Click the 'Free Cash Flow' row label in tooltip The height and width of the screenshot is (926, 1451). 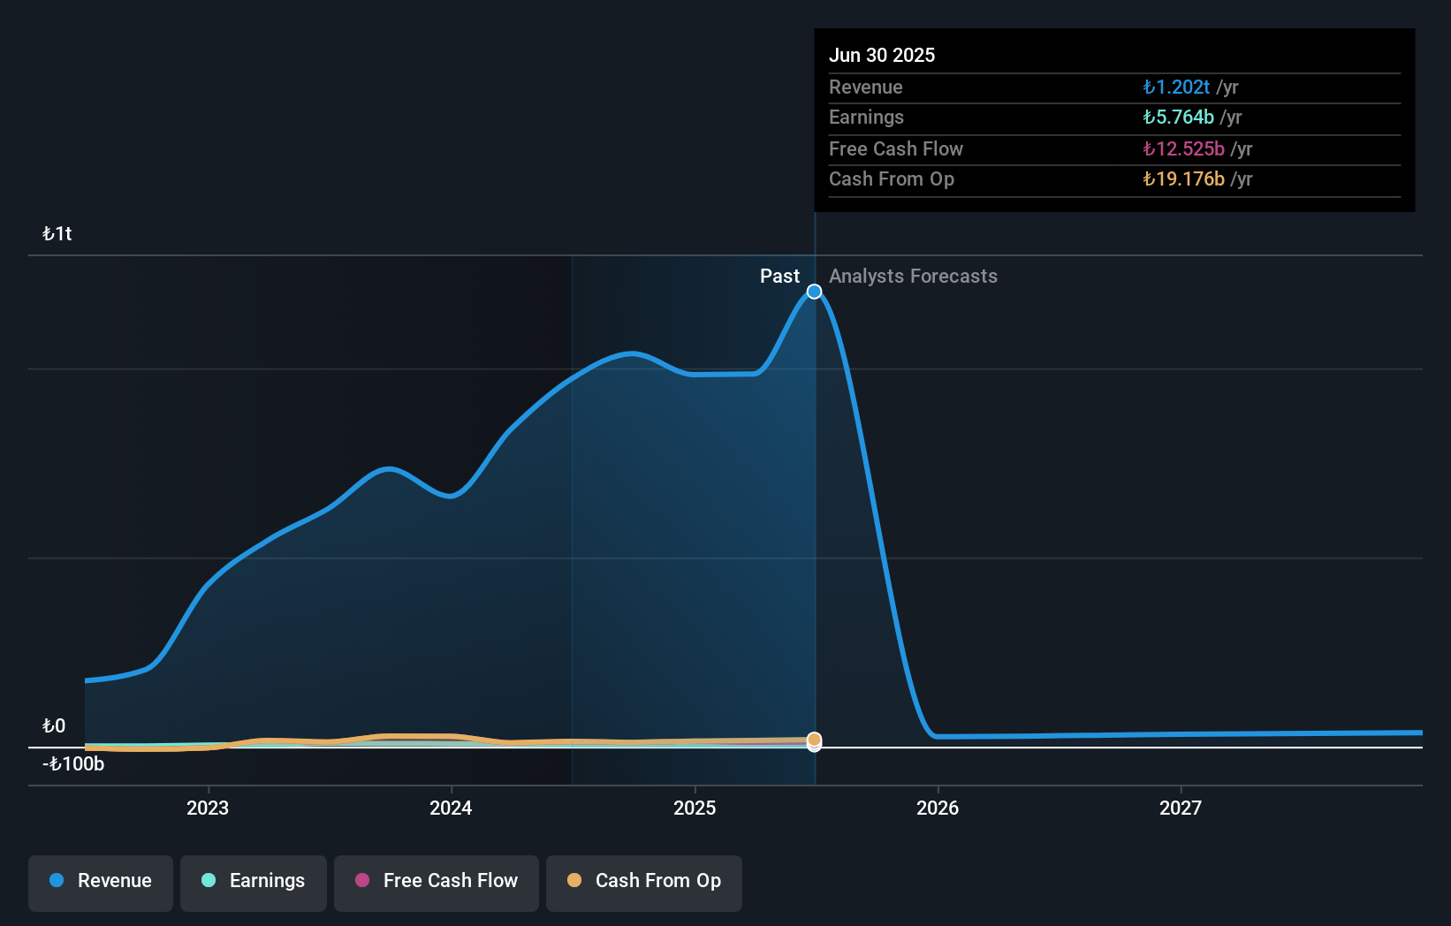coord(896,148)
